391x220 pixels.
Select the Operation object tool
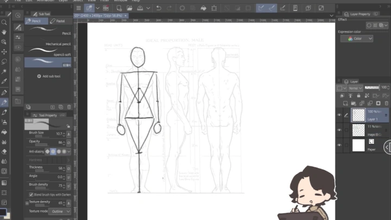coord(4,42)
